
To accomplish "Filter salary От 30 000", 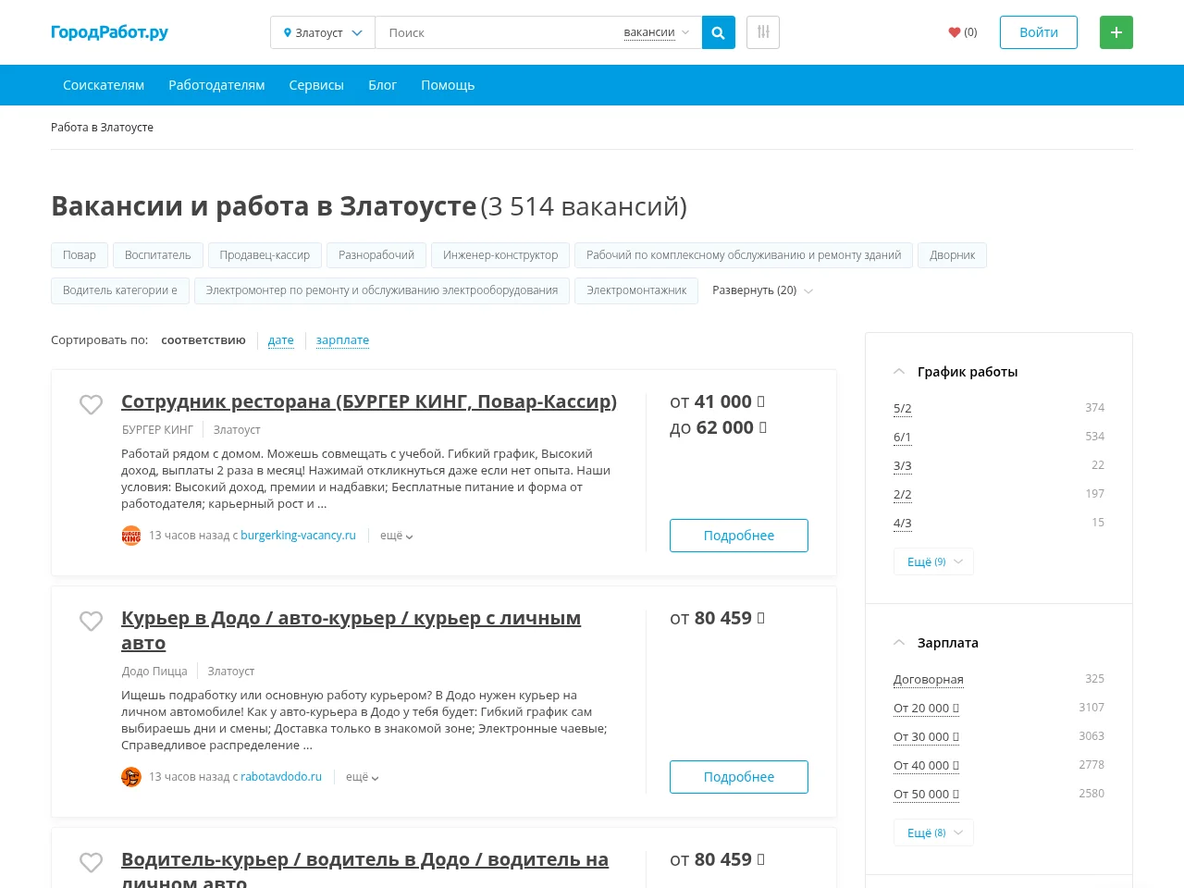I will point(926,736).
